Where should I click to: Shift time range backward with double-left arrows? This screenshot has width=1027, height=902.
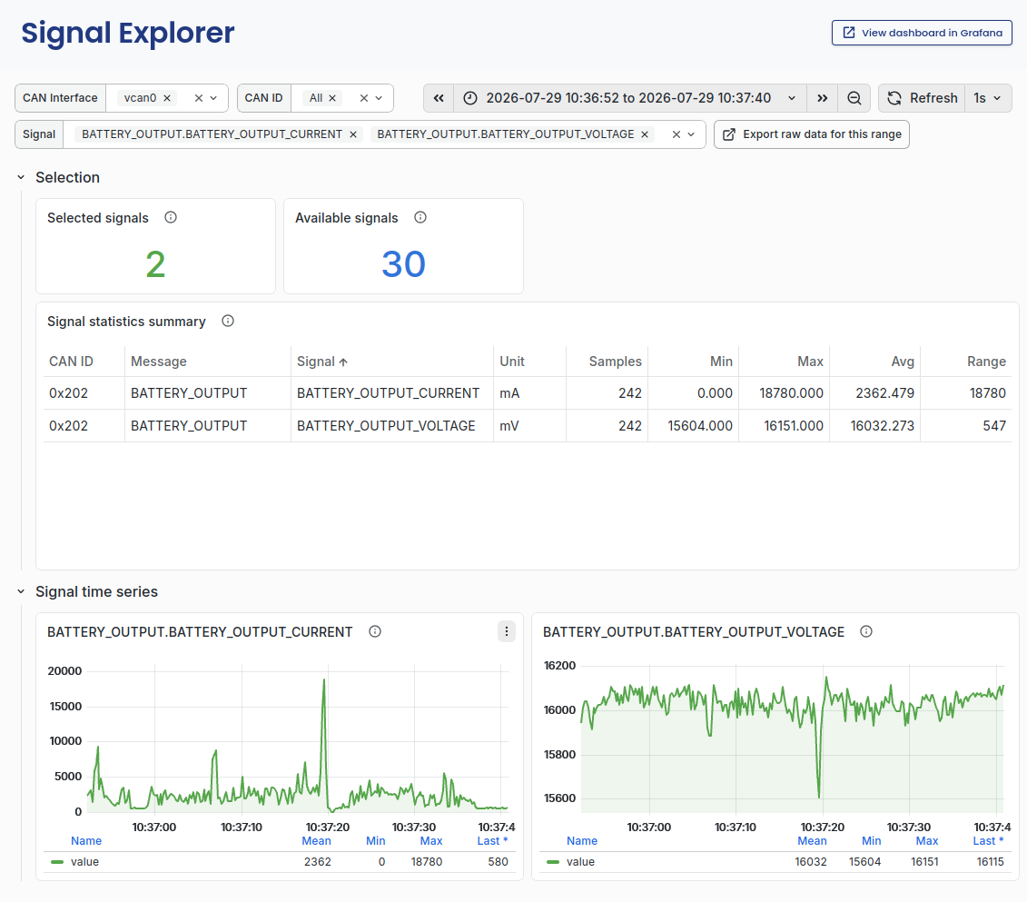click(x=439, y=98)
